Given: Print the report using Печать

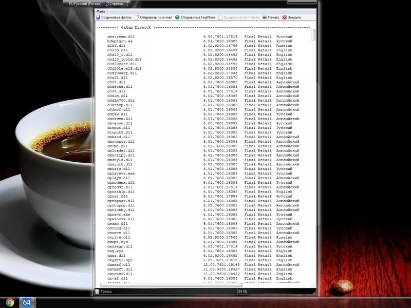Looking at the screenshot, I should point(271,17).
